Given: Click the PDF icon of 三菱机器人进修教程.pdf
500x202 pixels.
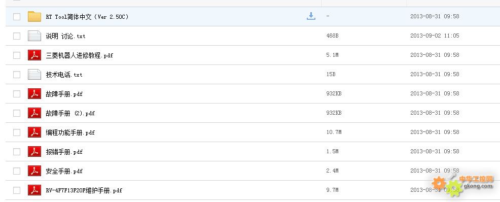Looking at the screenshot, I should click(x=34, y=55).
